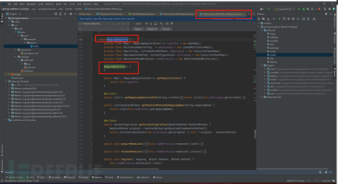Hide the Maven tool window
The image size is (338, 184).
click(331, 14)
